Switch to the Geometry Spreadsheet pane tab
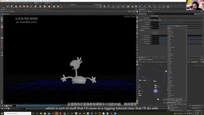This screenshot has height=115, width=204. click(x=43, y=9)
